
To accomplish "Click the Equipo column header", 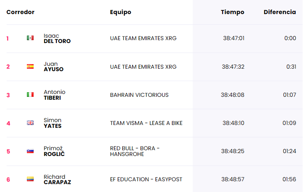I will coord(121,12).
